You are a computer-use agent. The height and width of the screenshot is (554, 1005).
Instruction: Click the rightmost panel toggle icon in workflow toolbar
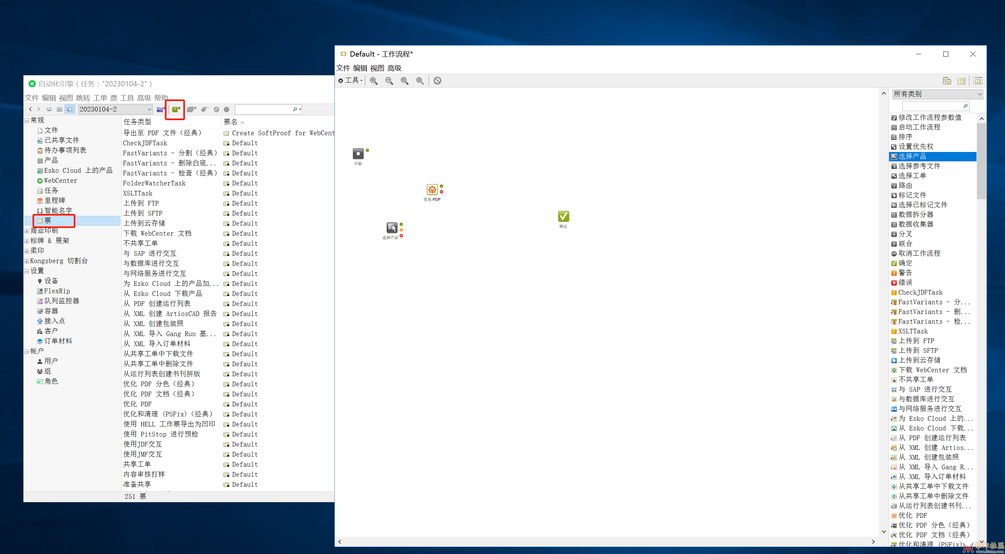coord(978,81)
